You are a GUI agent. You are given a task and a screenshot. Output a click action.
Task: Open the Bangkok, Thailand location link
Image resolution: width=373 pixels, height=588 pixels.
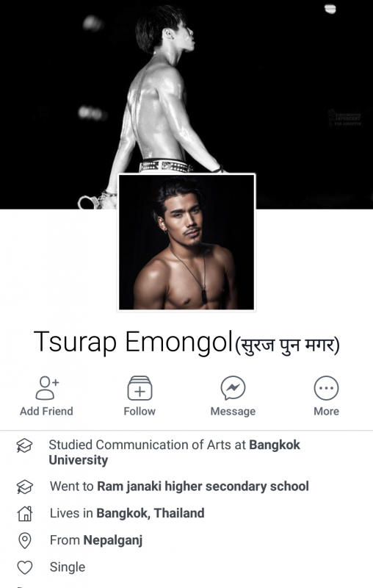click(151, 513)
